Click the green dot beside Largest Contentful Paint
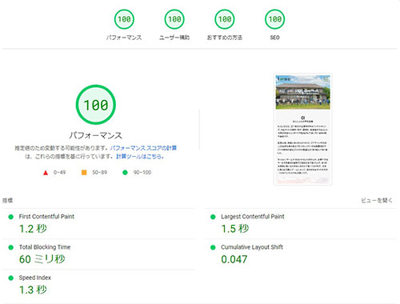Screen dimensions: 400x304 213,217
